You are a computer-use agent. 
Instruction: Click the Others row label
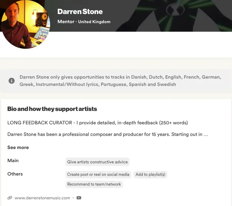pos(15,174)
